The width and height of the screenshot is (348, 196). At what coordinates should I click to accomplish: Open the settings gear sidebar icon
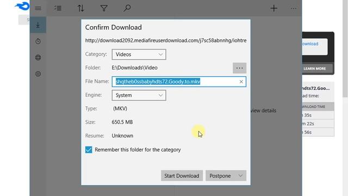(x=38, y=74)
